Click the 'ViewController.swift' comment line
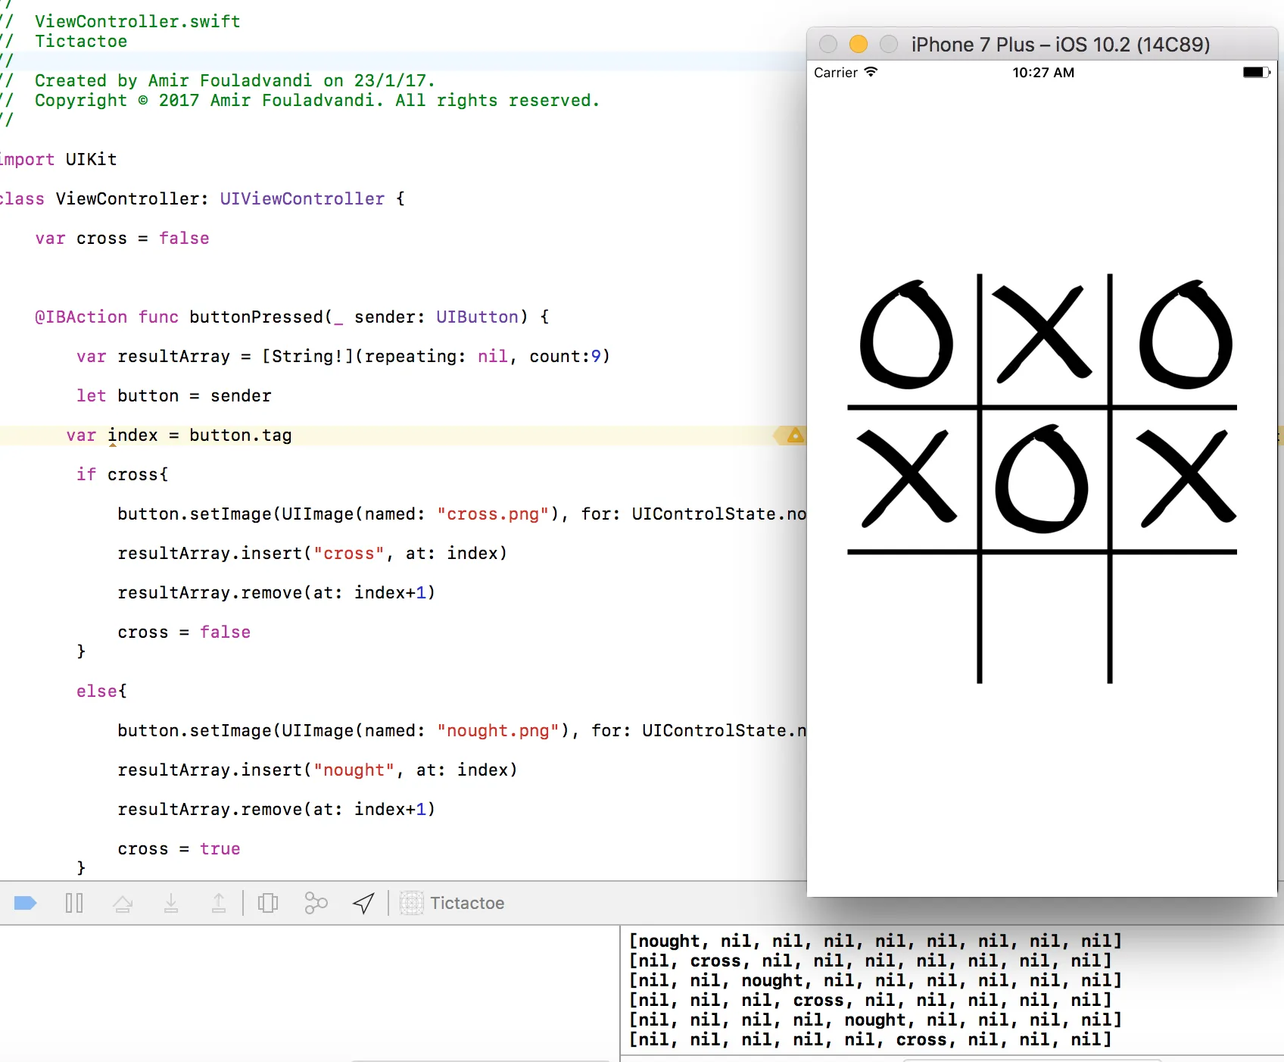Viewport: 1284px width, 1062px height. click(x=138, y=21)
